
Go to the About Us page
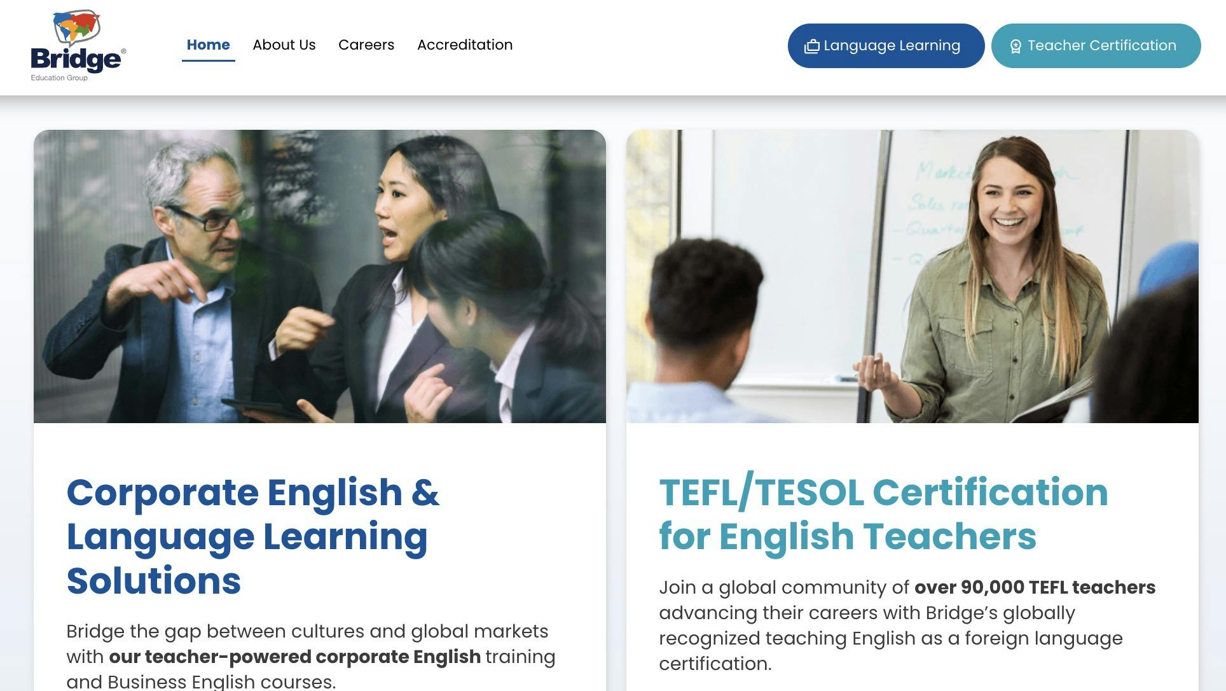(x=284, y=45)
